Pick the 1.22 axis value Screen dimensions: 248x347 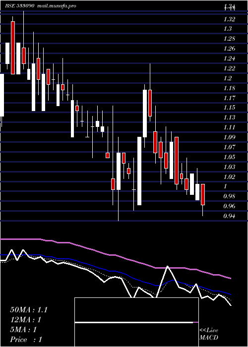(229, 68)
